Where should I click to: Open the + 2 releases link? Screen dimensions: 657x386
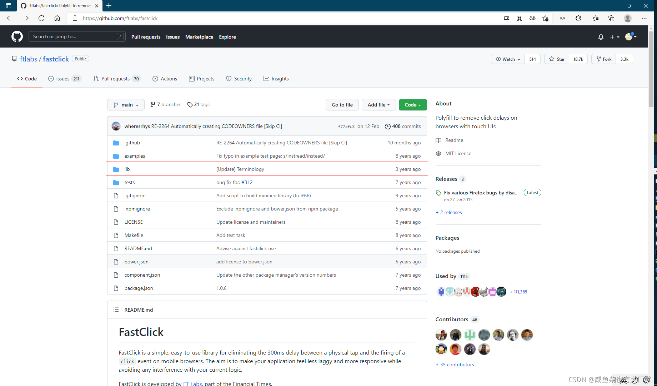click(x=448, y=212)
